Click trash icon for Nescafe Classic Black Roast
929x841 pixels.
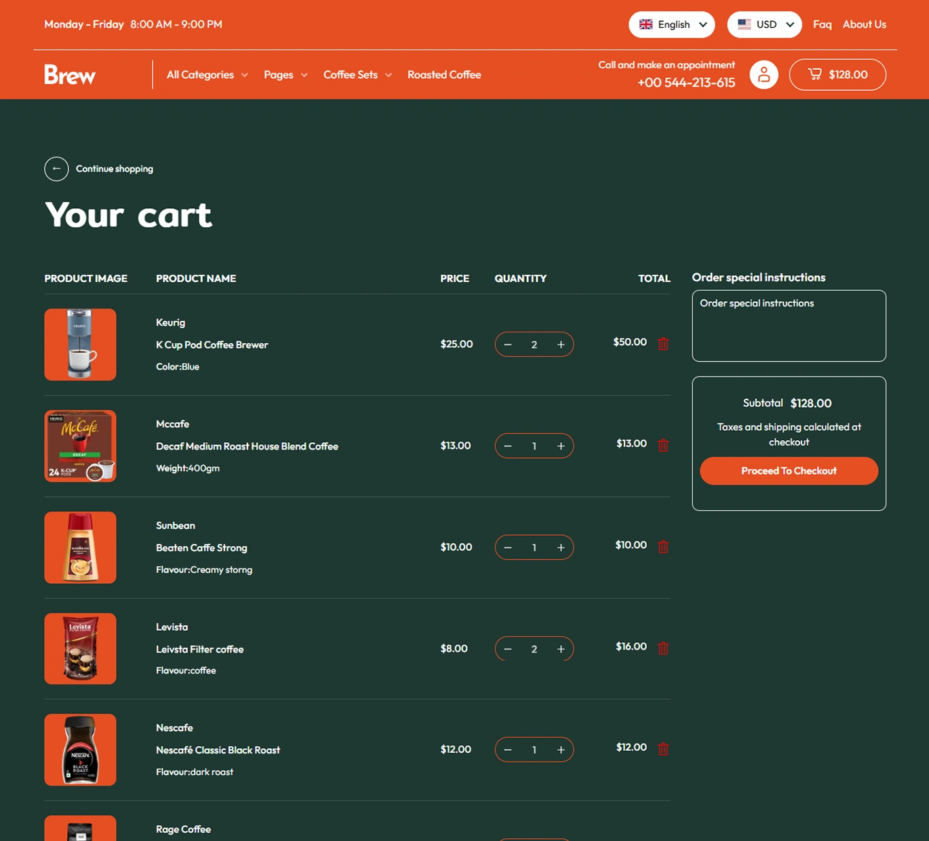coord(663,749)
